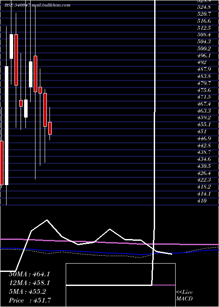Select the 418.2 axis value
Viewport: 219px width, 307px height.
[204, 187]
